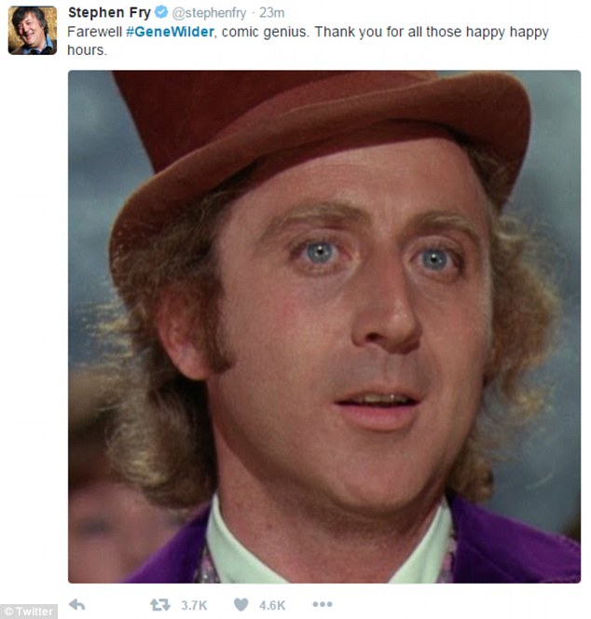The image size is (591, 619).
Task: Retweet using the retweet arrows icon
Action: tap(160, 605)
